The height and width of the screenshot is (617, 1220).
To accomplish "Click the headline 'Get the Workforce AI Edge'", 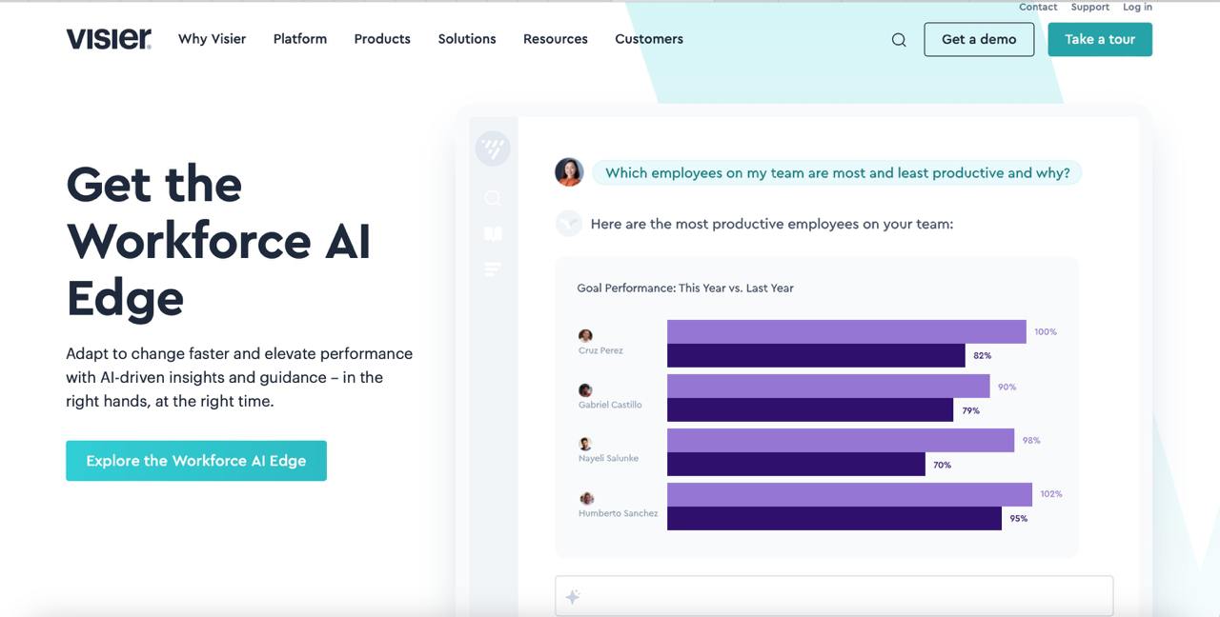I will [x=218, y=241].
